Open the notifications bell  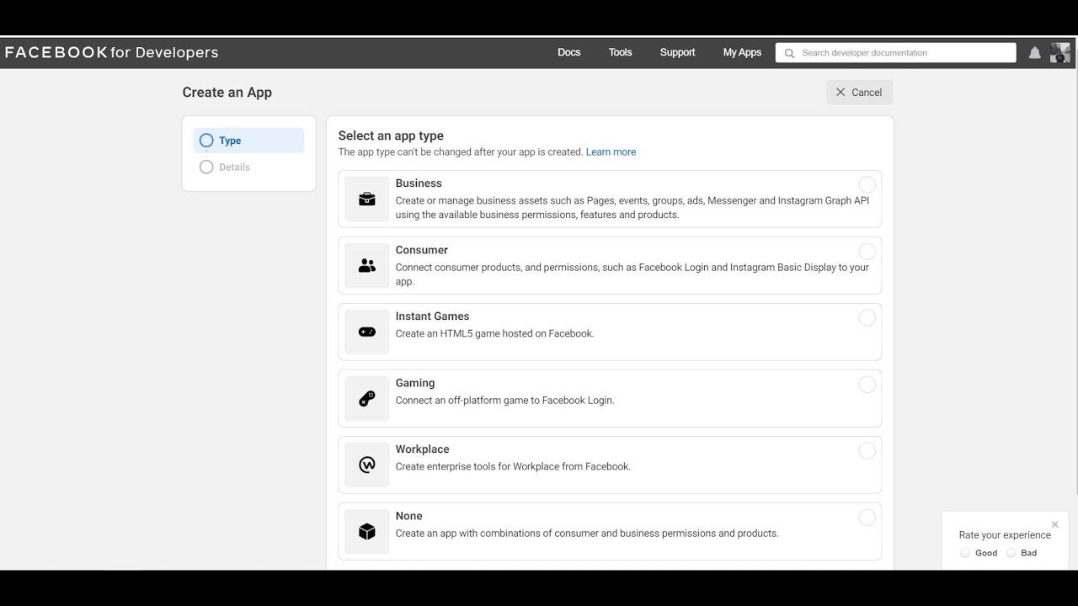(x=1035, y=53)
